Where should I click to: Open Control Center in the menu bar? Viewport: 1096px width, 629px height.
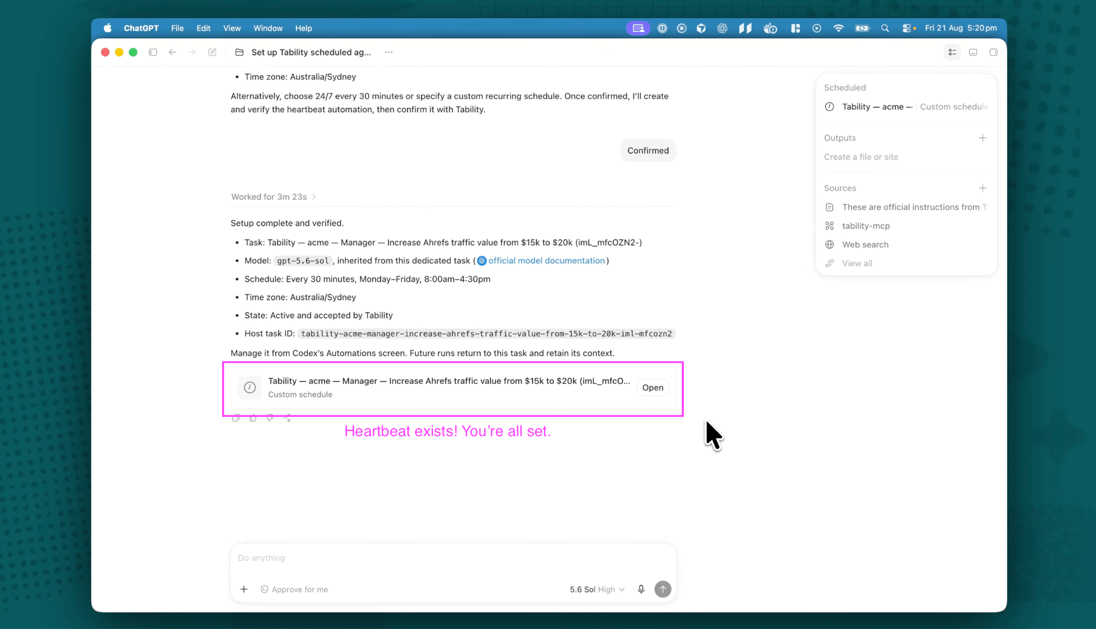tap(908, 28)
